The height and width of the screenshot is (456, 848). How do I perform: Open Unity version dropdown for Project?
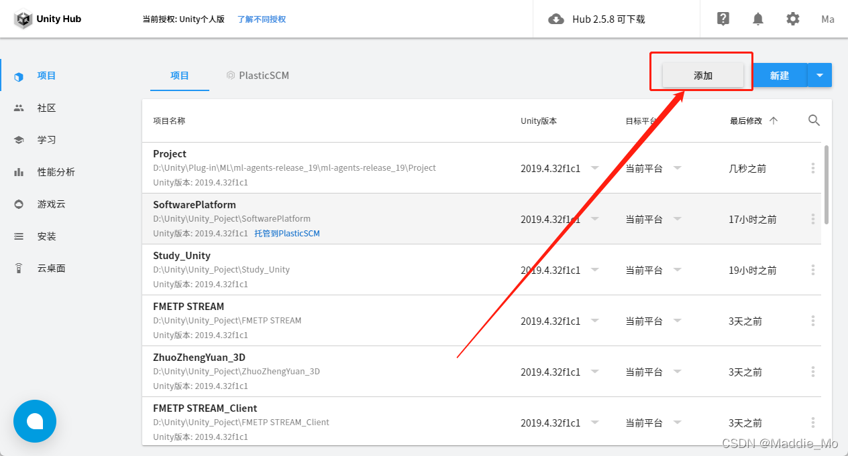click(x=595, y=168)
